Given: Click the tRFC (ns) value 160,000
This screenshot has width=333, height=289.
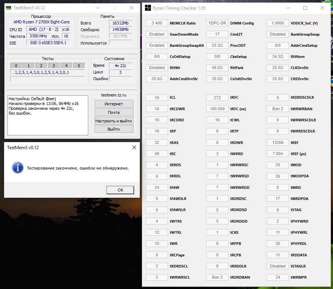Looking at the screenshot, I should pyautogui.click(x=217, y=109).
